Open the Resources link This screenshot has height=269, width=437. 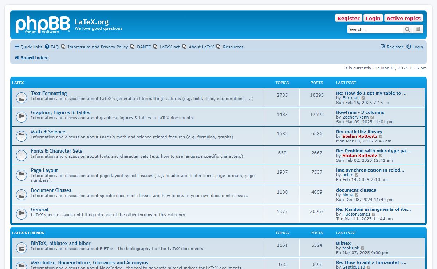[x=230, y=47]
